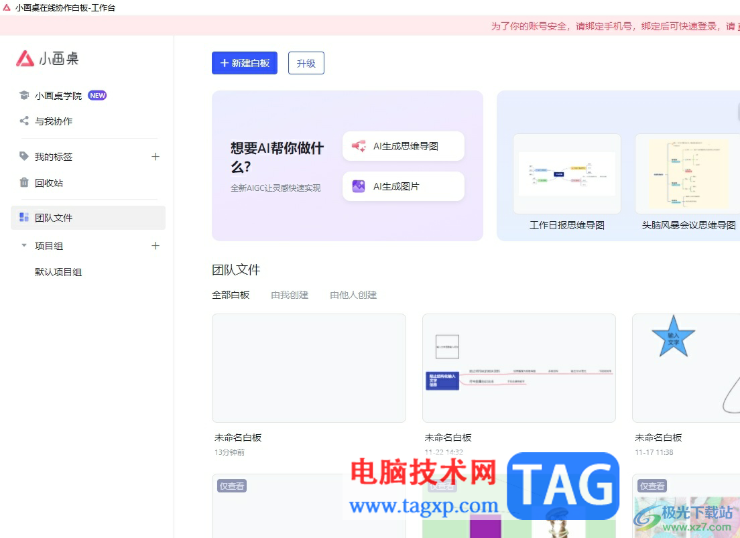Click the 升级 button
Viewport: 740px width, 538px height.
click(x=306, y=63)
